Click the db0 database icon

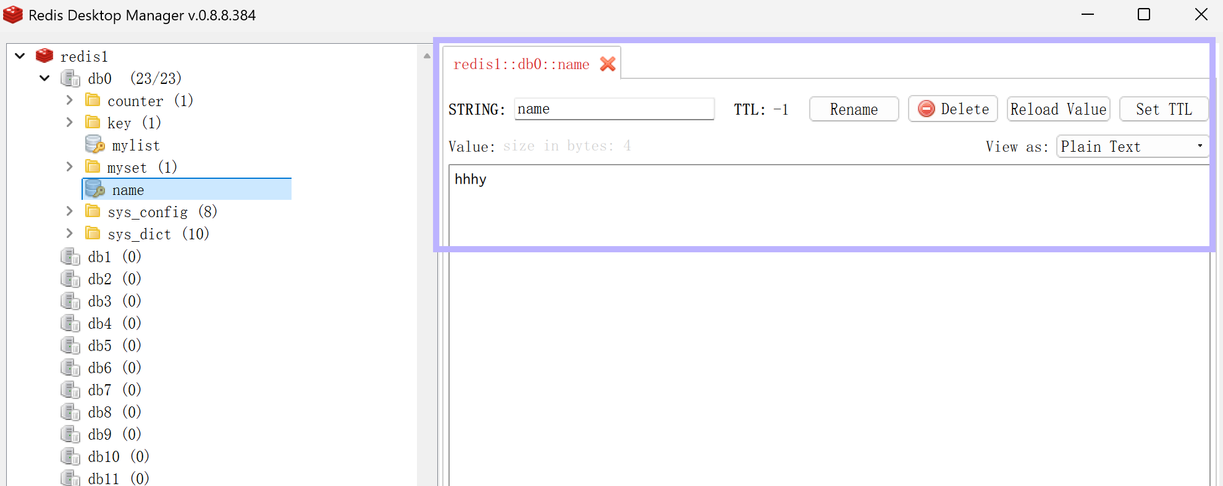click(x=70, y=78)
